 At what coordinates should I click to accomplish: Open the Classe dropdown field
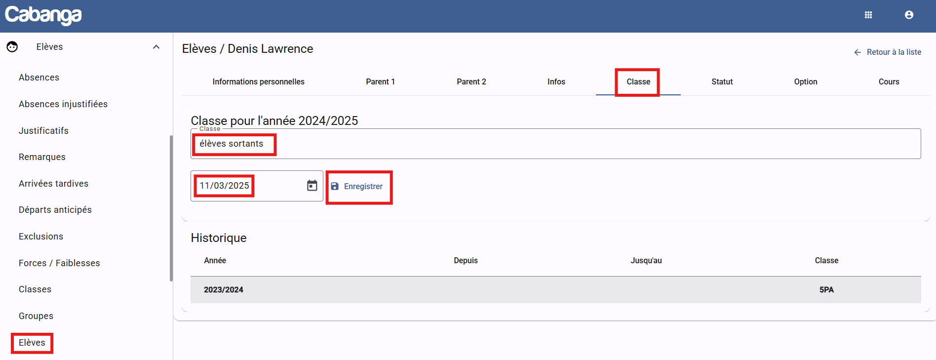(555, 144)
